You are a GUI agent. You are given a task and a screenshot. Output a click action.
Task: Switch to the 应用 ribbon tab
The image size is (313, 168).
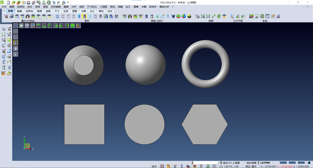click(66, 11)
